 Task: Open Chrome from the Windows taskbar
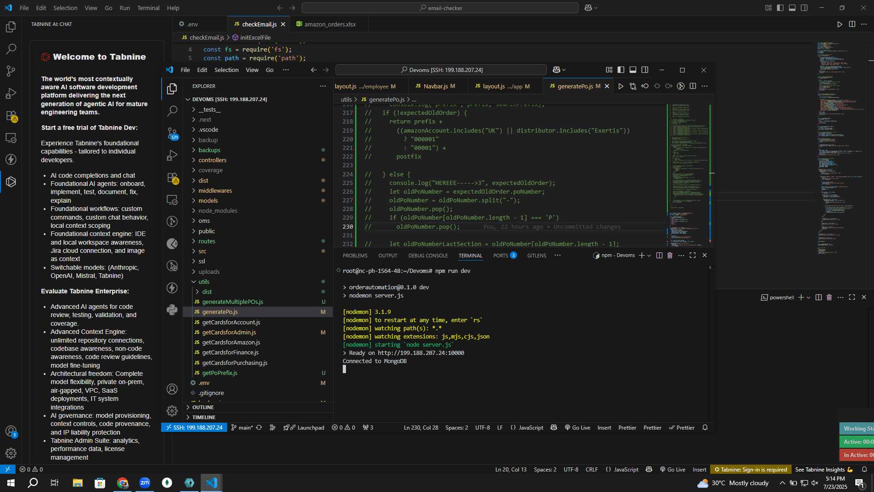pyautogui.click(x=122, y=483)
